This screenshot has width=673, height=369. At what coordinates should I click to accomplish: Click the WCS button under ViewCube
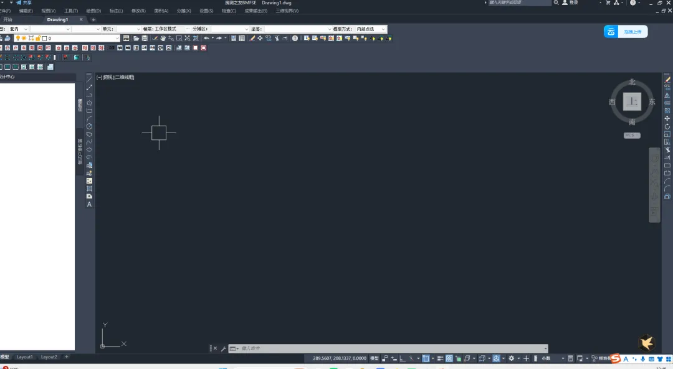click(632, 136)
